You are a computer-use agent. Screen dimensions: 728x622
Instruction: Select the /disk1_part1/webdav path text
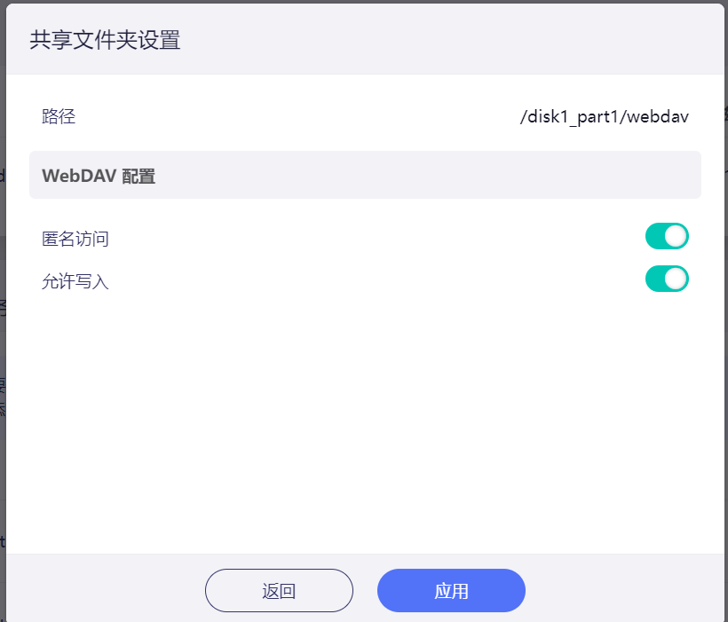tap(605, 116)
